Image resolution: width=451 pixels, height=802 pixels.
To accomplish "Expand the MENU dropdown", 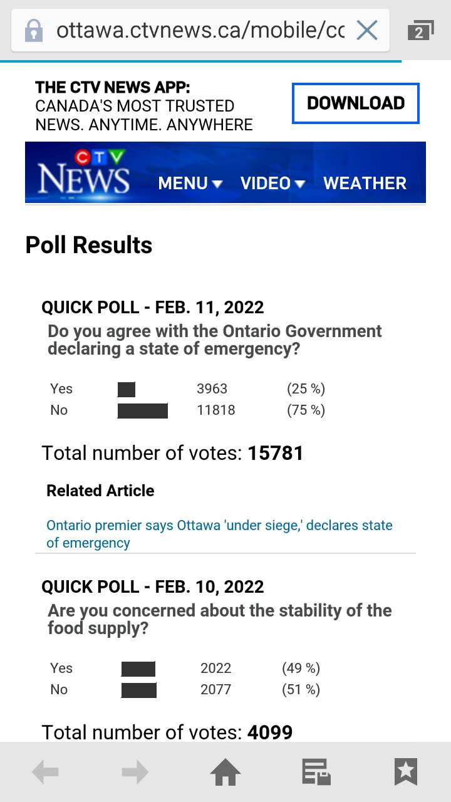I will (190, 183).
